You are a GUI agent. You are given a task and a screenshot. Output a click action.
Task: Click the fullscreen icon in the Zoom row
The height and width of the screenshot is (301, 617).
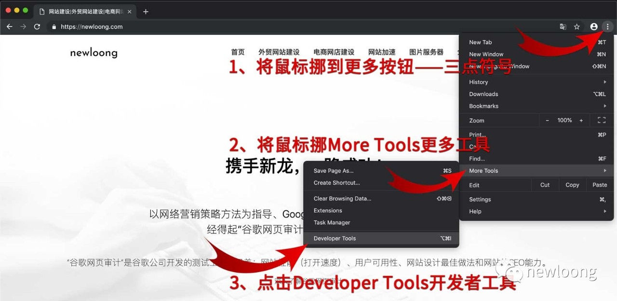tap(601, 120)
